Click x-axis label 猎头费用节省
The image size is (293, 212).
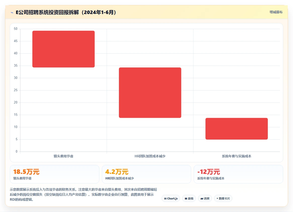click(64, 156)
